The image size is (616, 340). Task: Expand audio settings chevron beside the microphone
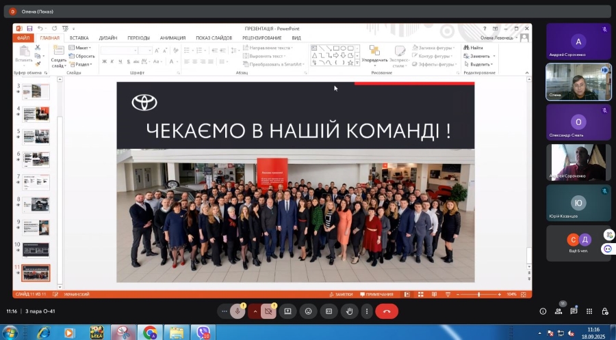255,311
